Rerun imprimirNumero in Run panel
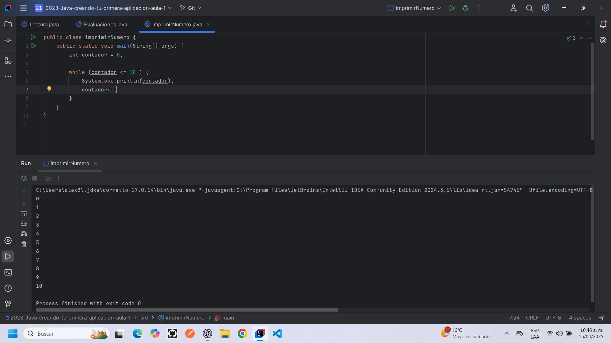The width and height of the screenshot is (611, 343). [24, 178]
